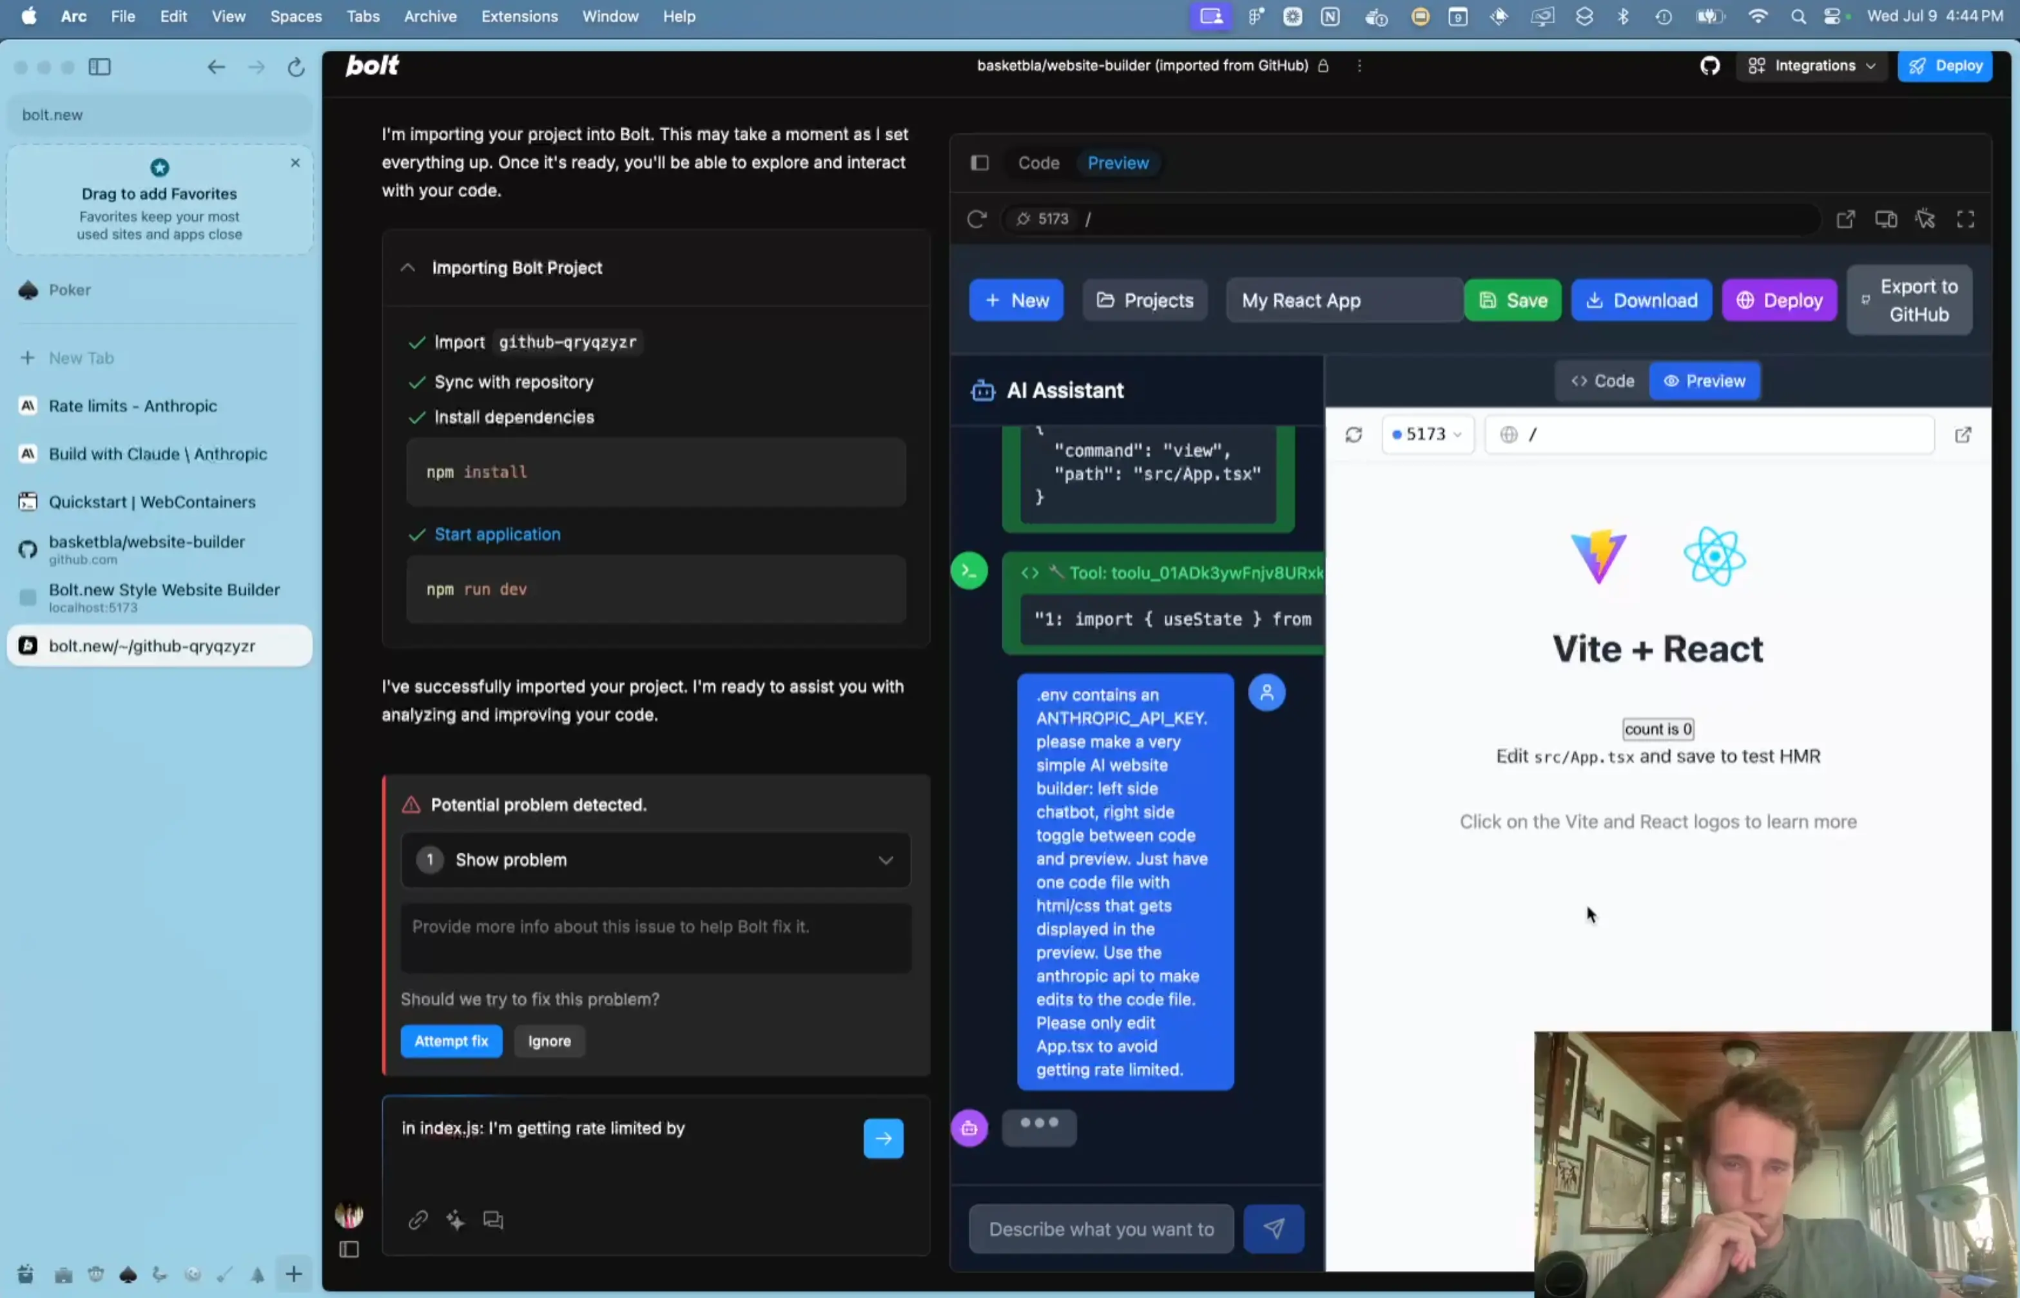Image resolution: width=2020 pixels, height=1298 pixels.
Task: Switch inner app to Code view
Action: click(1602, 381)
